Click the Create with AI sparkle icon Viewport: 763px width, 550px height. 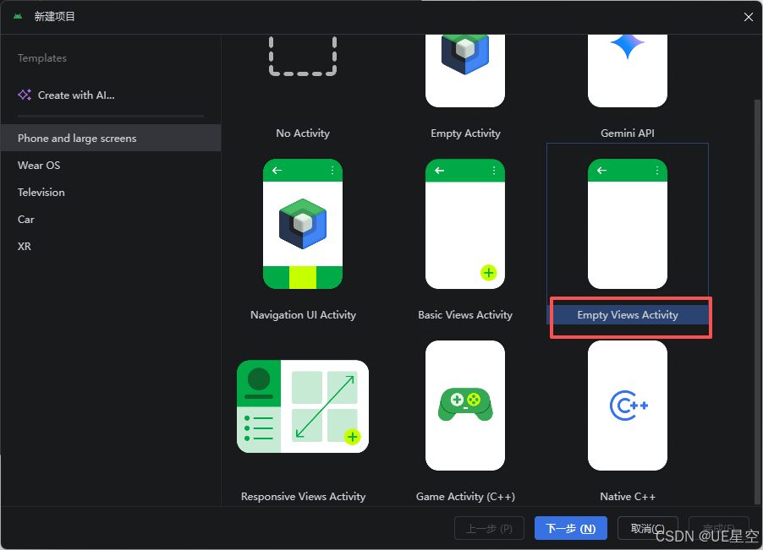pyautogui.click(x=25, y=95)
